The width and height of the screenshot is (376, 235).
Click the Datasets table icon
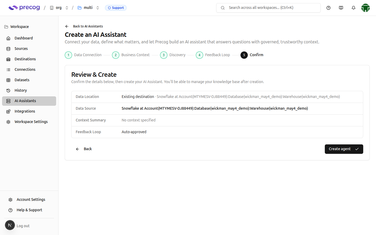[x=8, y=80]
